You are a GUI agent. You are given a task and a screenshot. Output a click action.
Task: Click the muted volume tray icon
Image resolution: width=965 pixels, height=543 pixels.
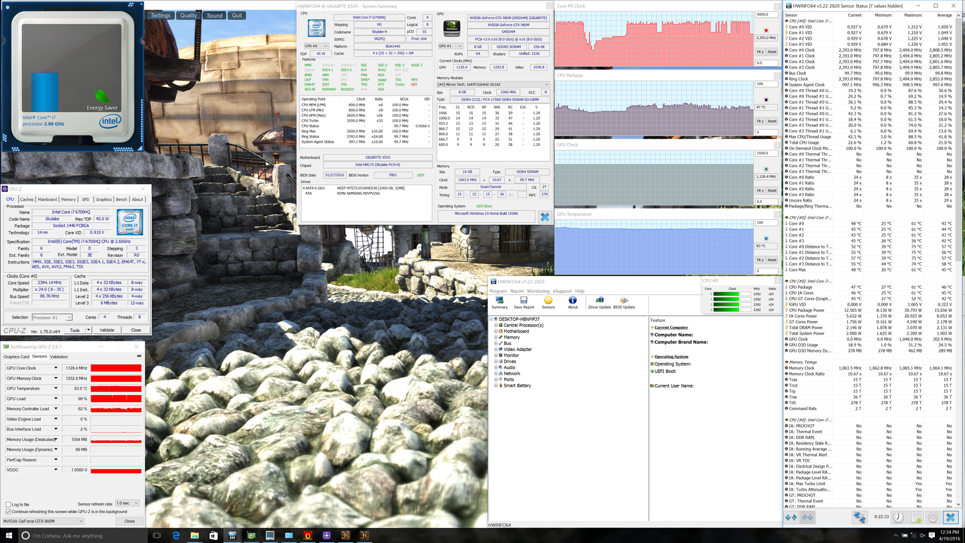click(923, 535)
